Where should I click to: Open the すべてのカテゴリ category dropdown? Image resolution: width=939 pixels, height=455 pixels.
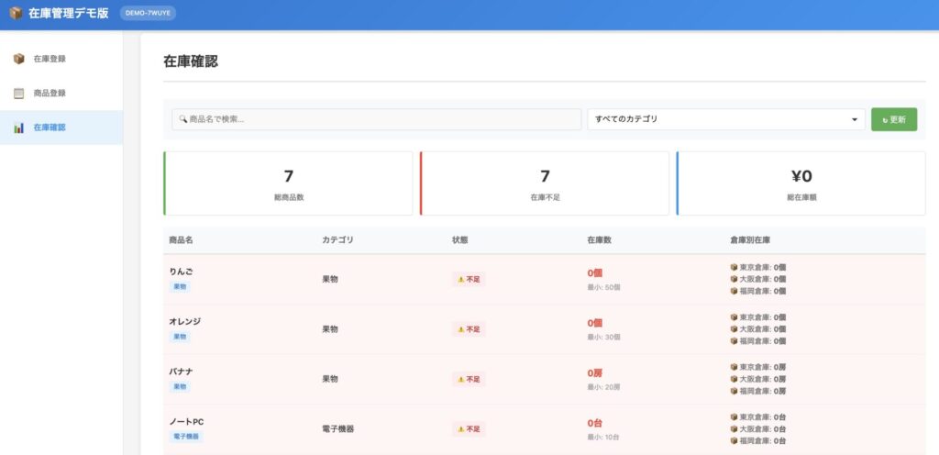point(725,119)
